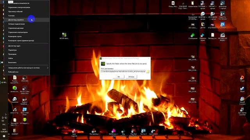Expand Завершение работы или выход из системы submenu
Viewport: 250px width, 140px height.
pyautogui.click(x=27, y=68)
